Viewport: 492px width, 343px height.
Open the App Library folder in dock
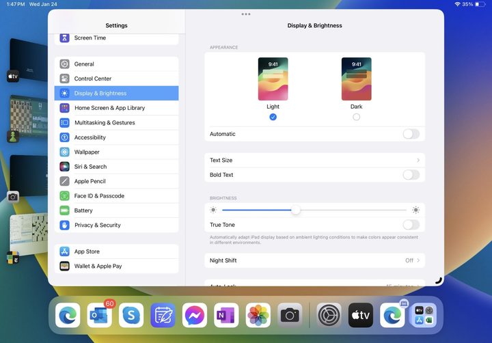pos(424,315)
